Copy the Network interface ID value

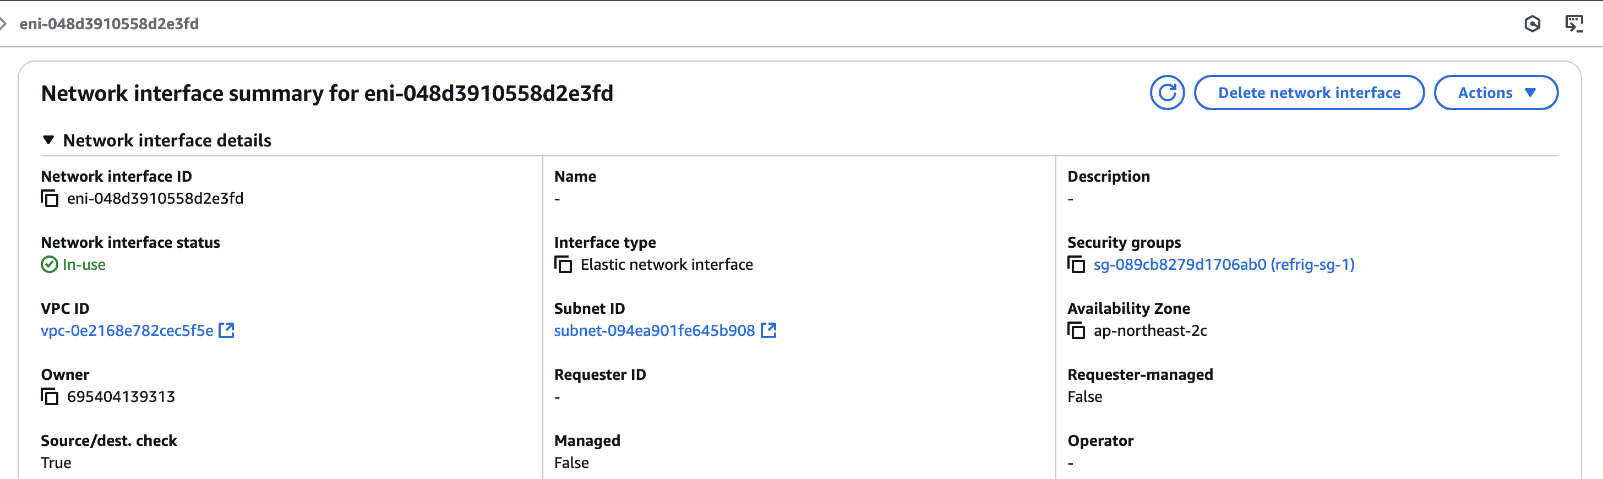tap(50, 198)
